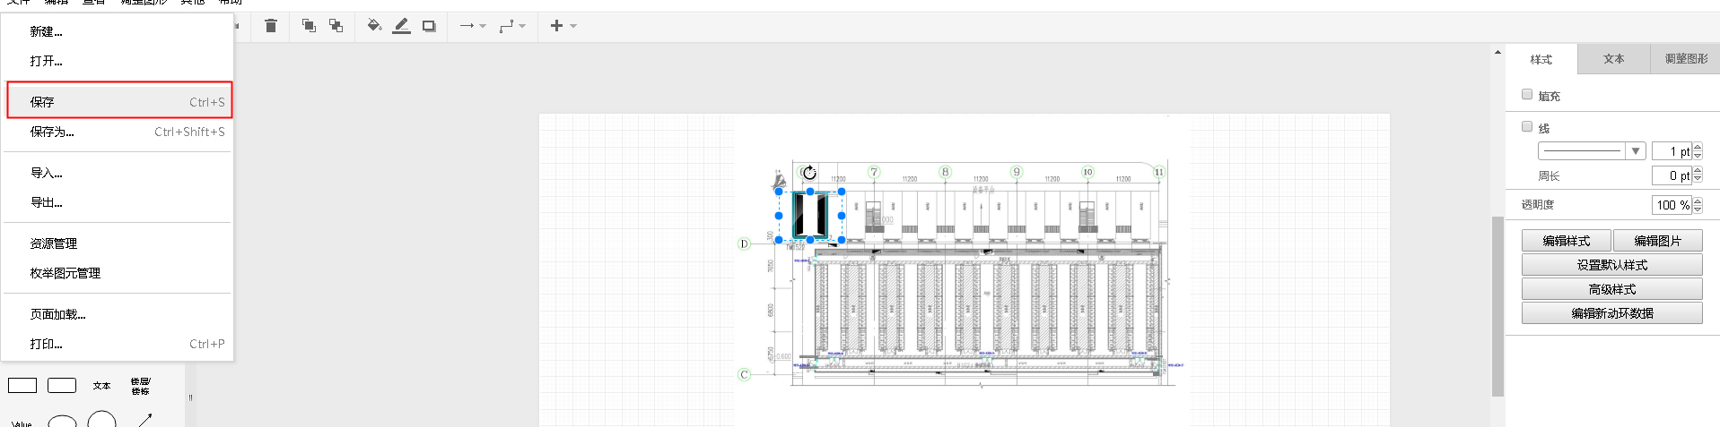
Task: Click the axis label D circle on drawing
Action: pyautogui.click(x=744, y=243)
